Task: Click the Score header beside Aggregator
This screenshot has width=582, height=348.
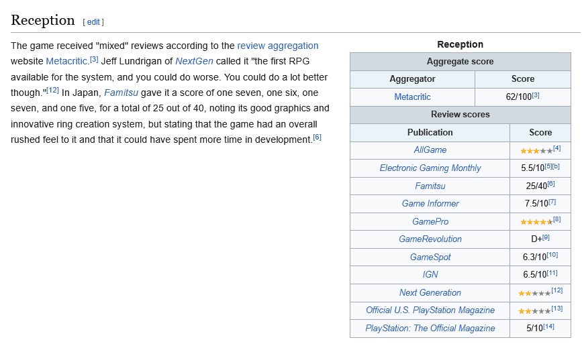Action: point(523,79)
